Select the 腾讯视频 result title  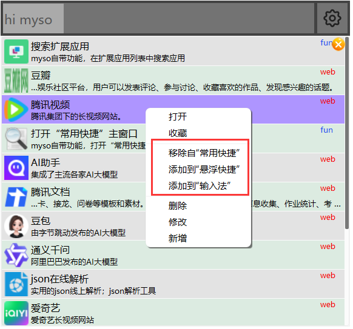coord(50,105)
